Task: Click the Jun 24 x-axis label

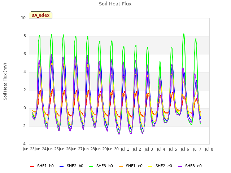Action: (41, 149)
